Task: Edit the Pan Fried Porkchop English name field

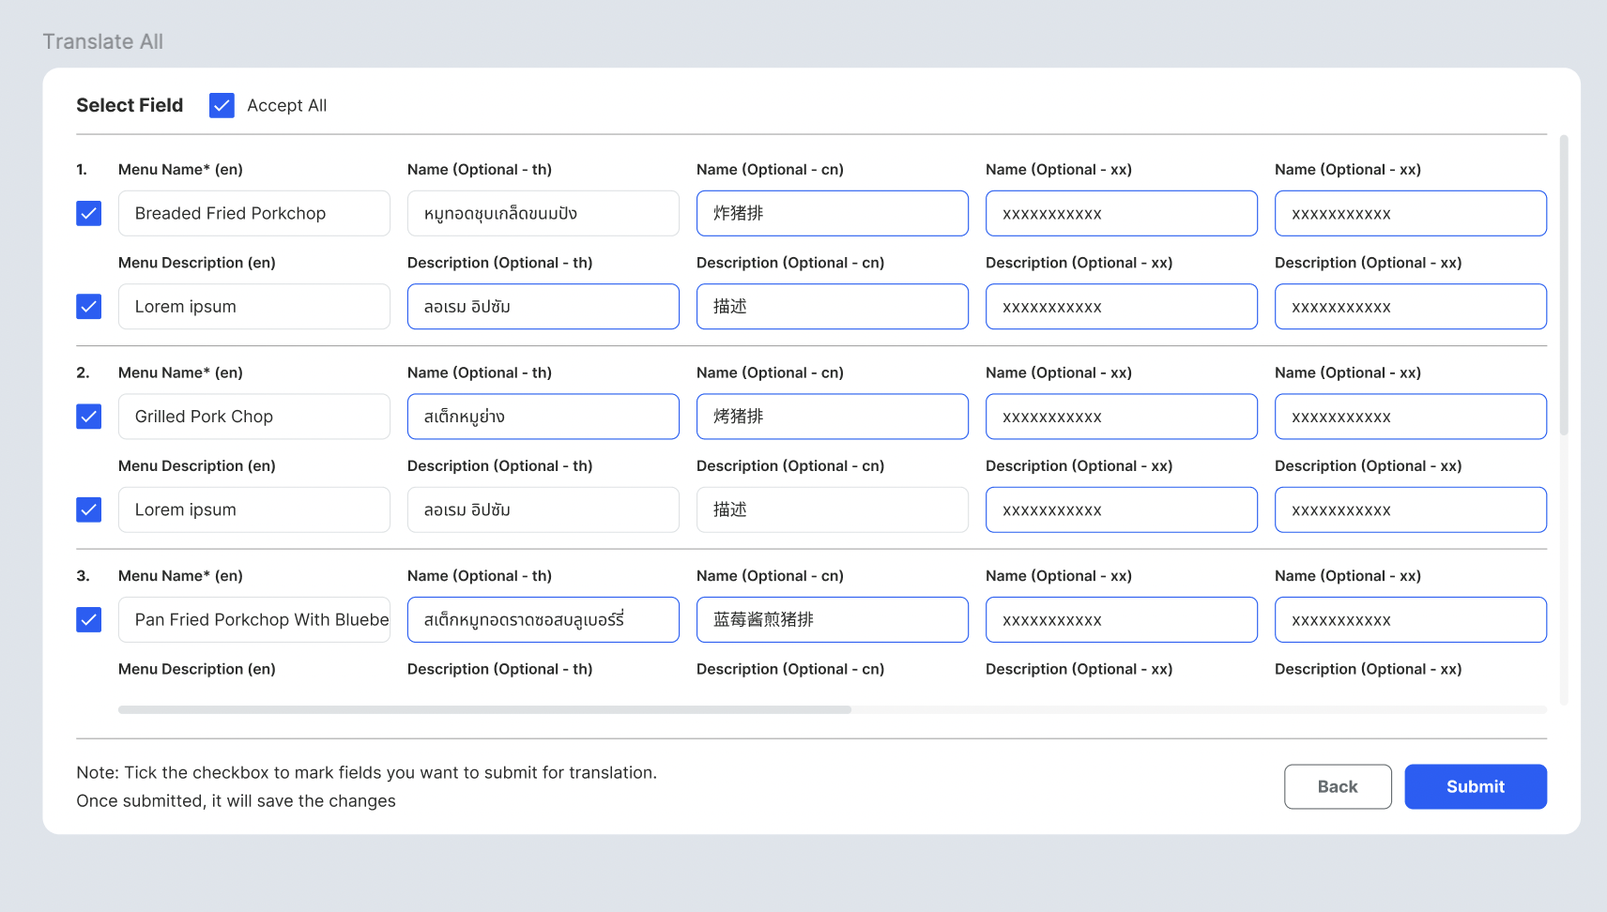Action: [253, 620]
